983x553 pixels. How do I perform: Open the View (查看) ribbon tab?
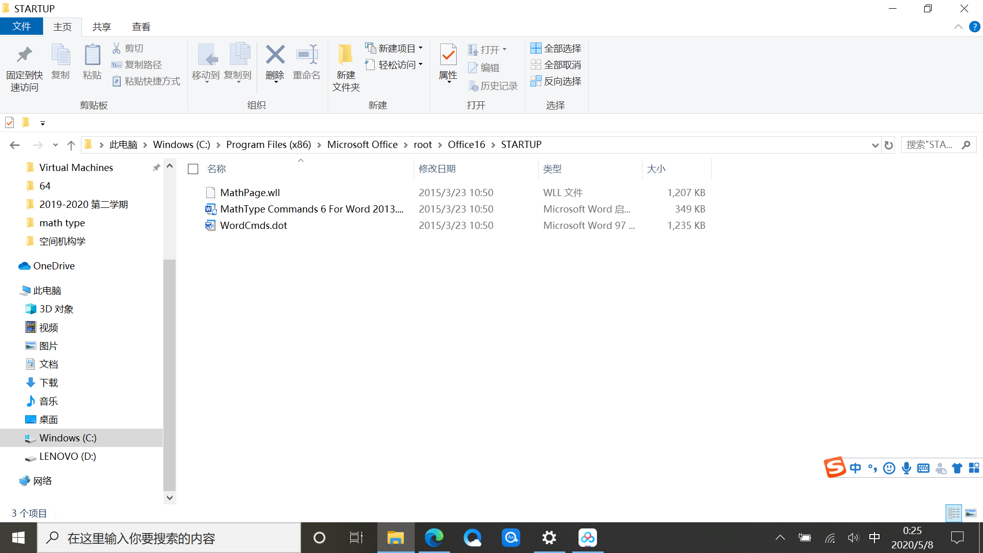pyautogui.click(x=141, y=27)
